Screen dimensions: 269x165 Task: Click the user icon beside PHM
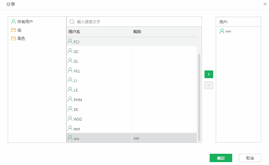[x=70, y=99]
